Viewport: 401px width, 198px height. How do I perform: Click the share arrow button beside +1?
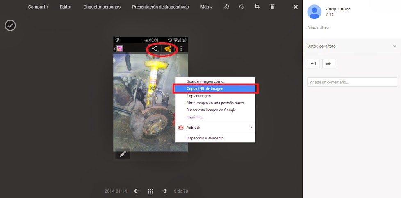[328, 63]
